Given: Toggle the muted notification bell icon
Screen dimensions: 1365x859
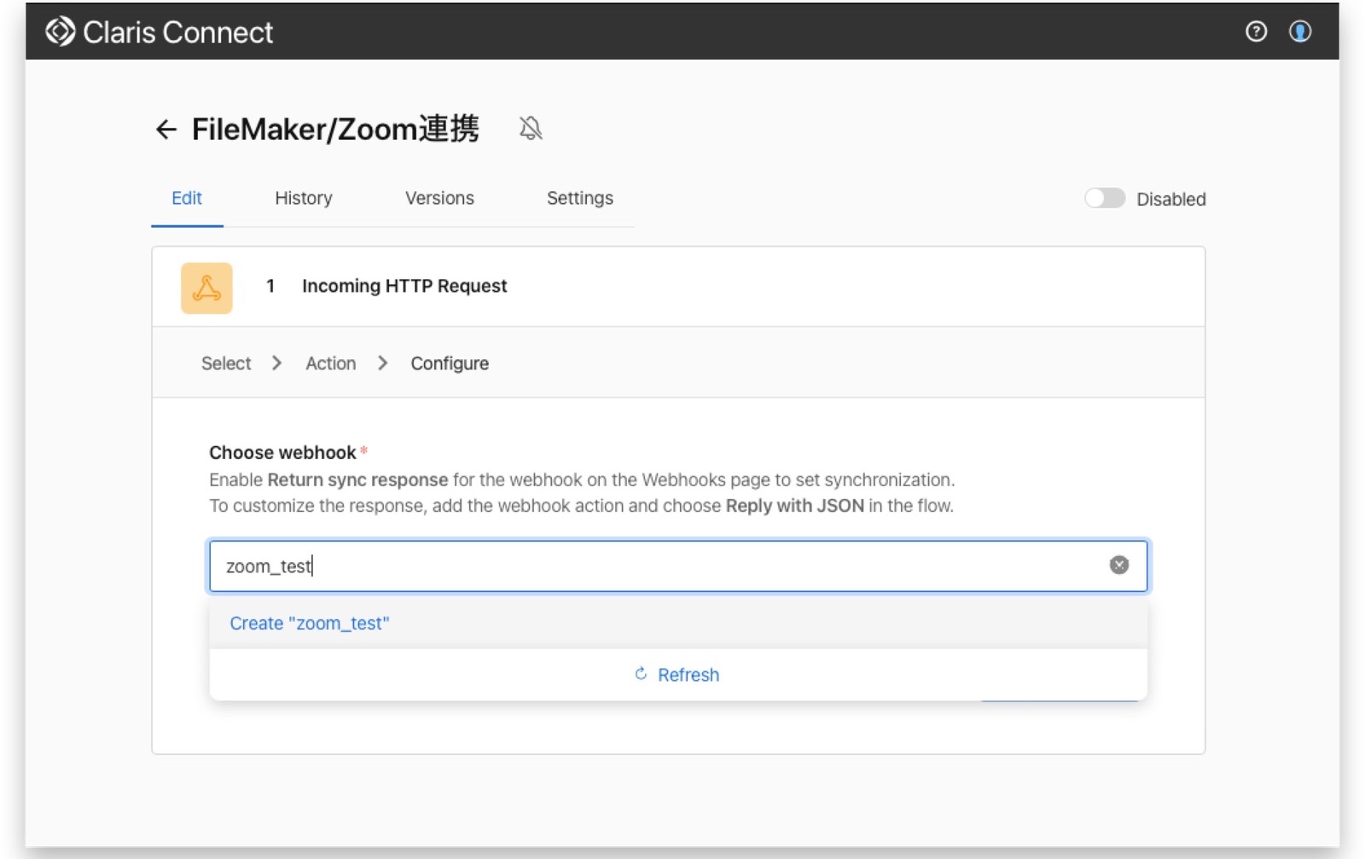Looking at the screenshot, I should pos(531,128).
